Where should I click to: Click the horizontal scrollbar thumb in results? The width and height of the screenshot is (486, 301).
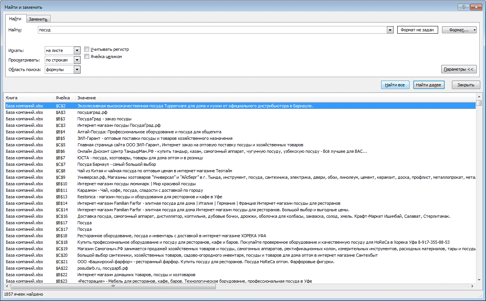pos(113,286)
